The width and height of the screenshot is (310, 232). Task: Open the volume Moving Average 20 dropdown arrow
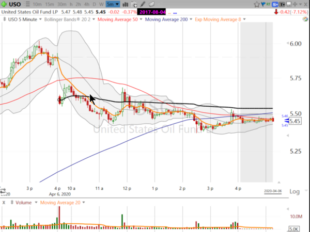point(84,203)
